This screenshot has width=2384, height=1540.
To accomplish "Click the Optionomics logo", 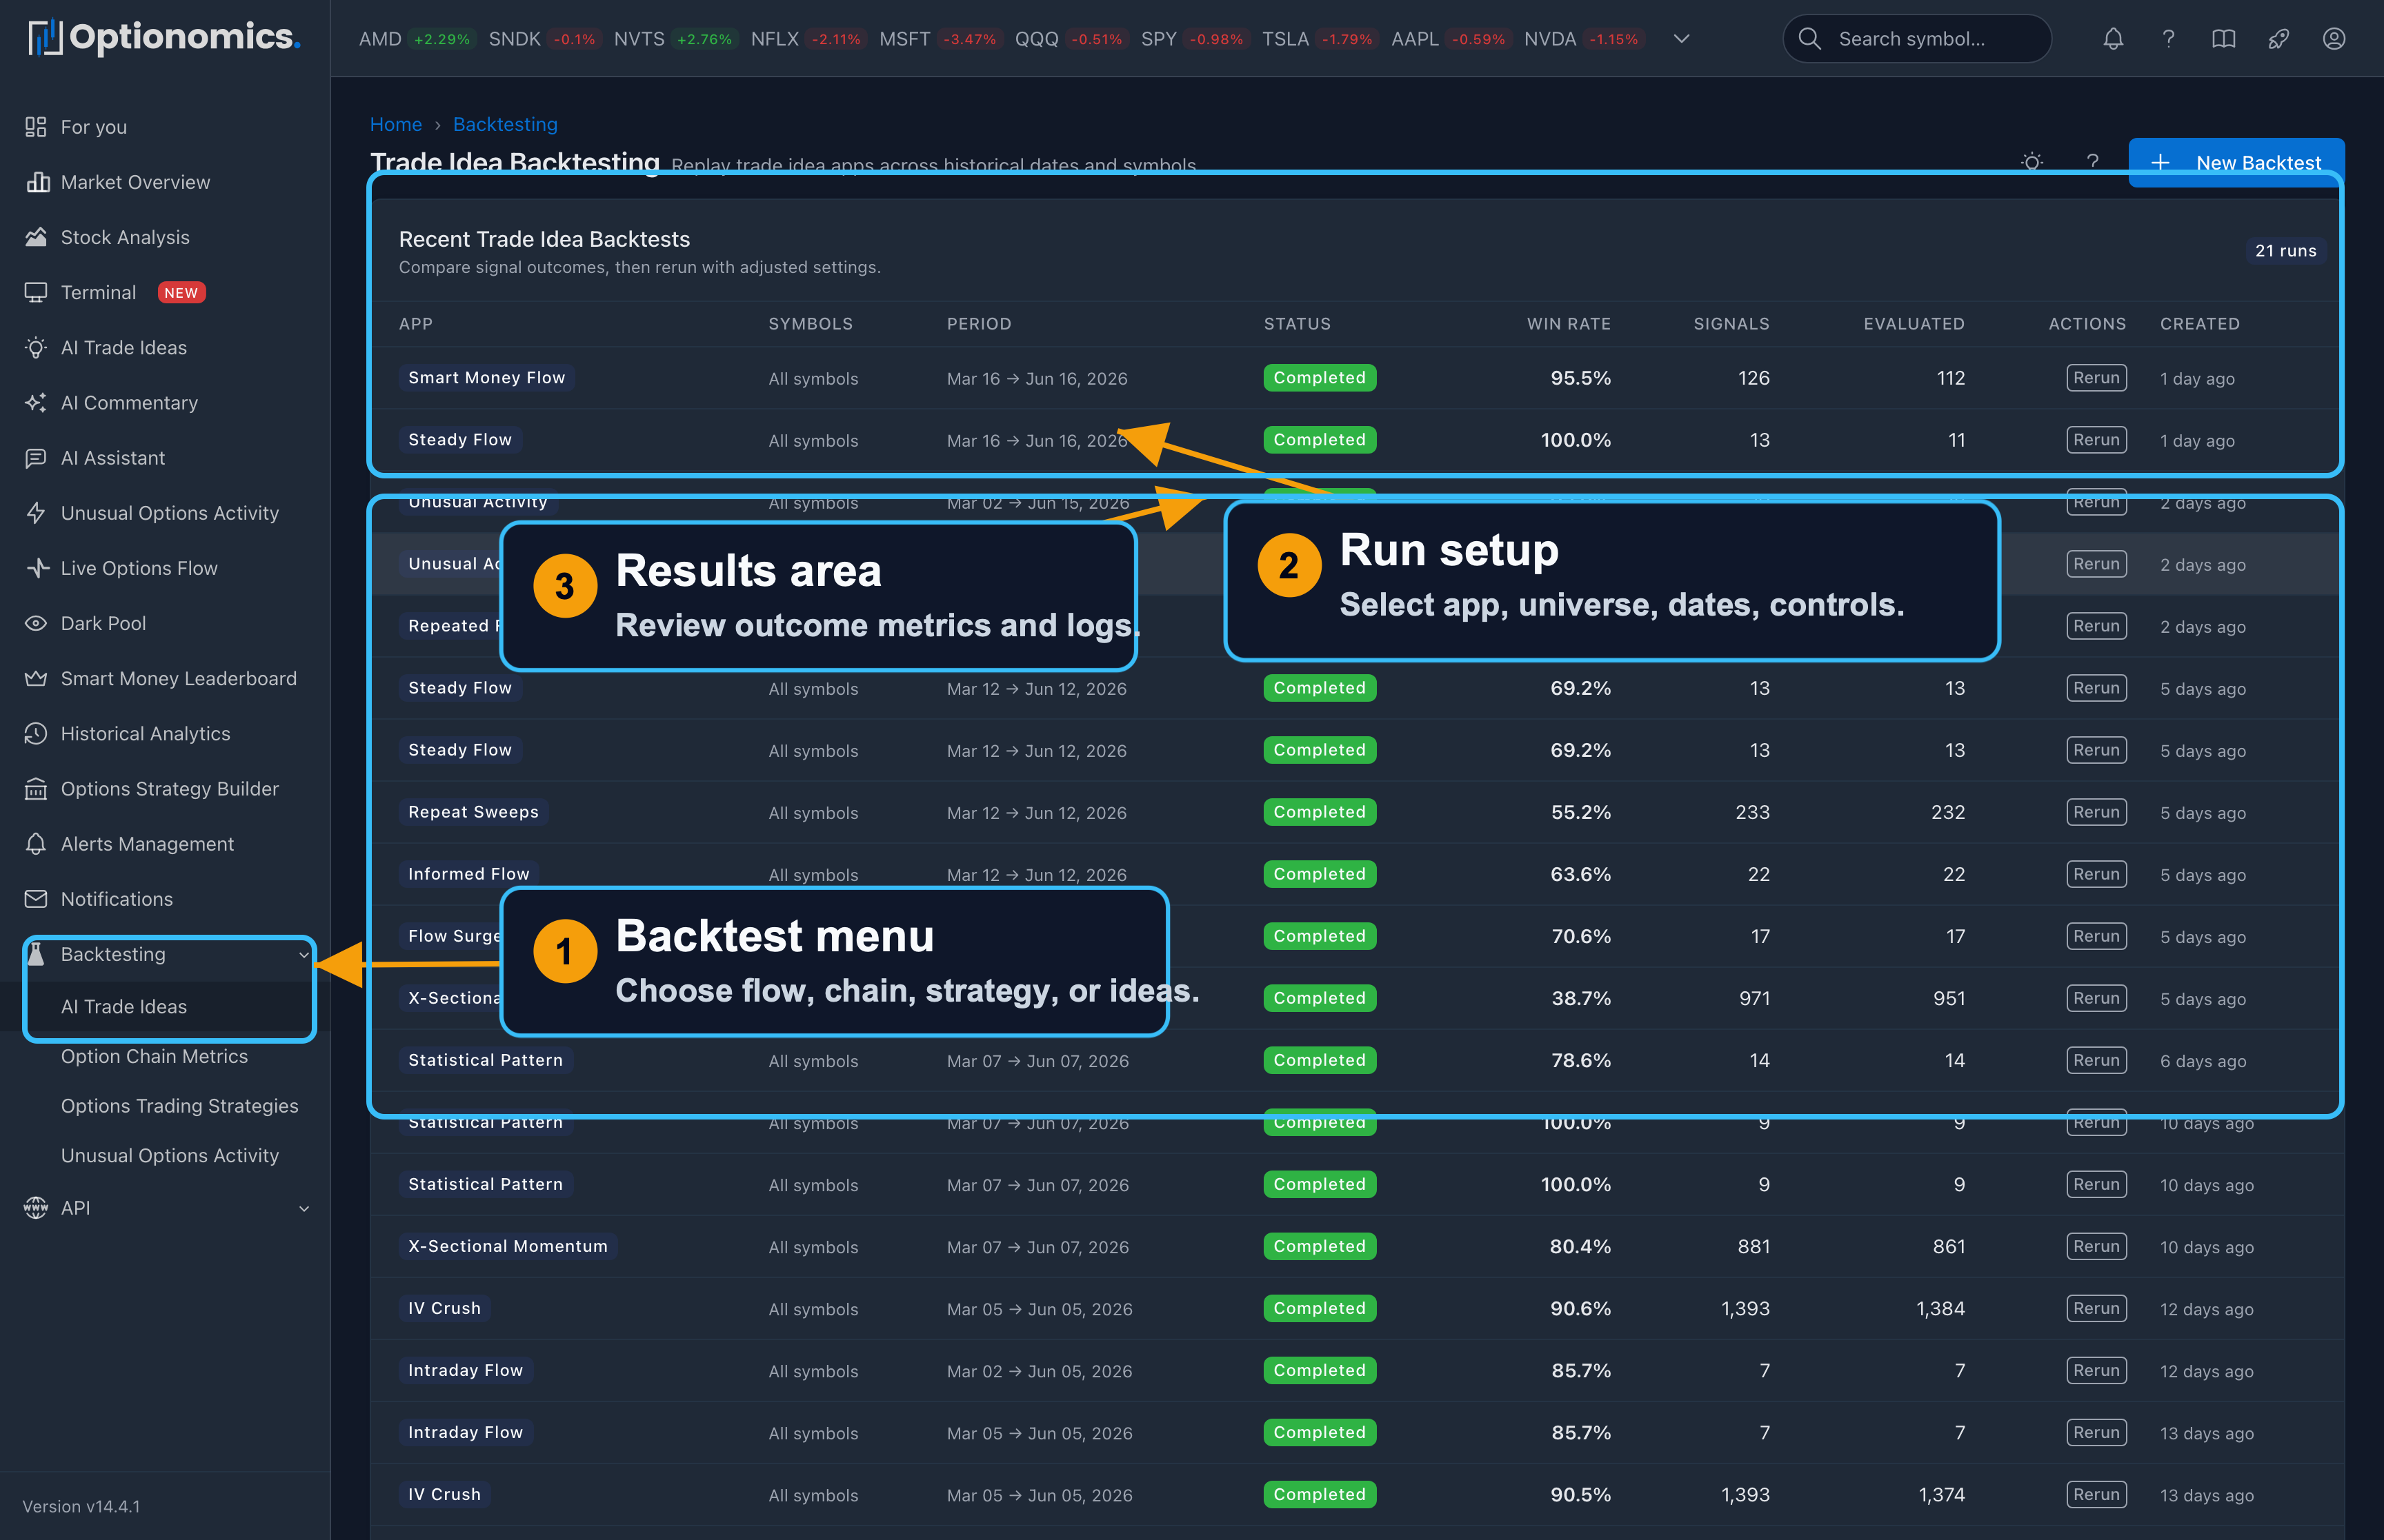I will coord(164,38).
